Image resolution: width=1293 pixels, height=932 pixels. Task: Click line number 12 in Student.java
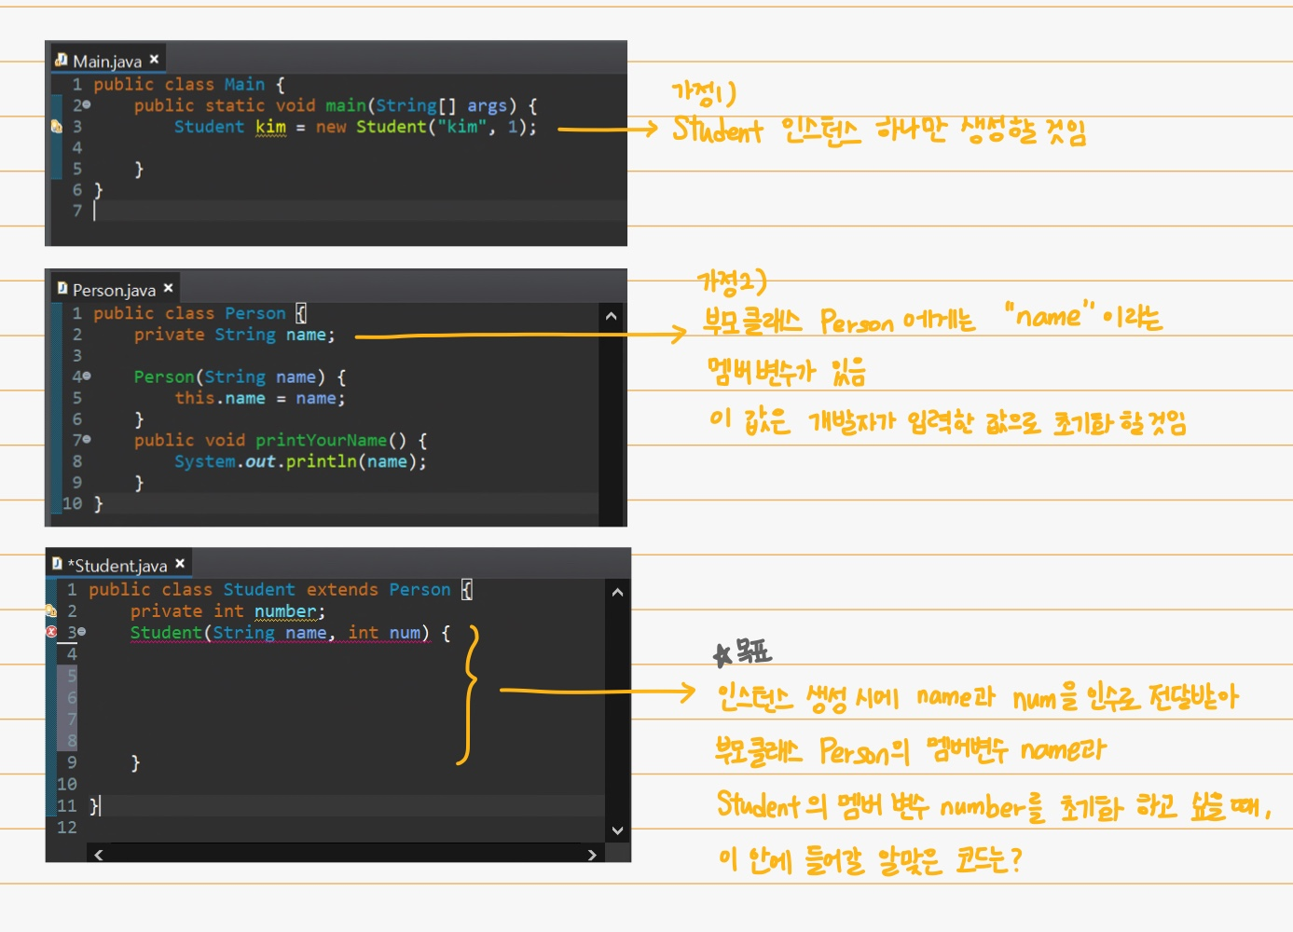tap(66, 827)
